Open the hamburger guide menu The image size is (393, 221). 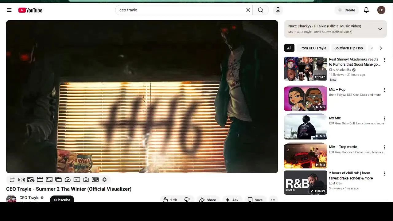[9, 10]
